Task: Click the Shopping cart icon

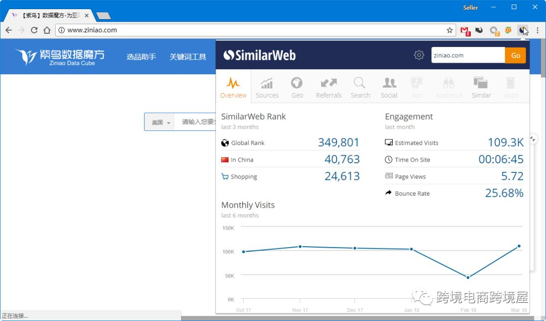Action: coord(224,176)
